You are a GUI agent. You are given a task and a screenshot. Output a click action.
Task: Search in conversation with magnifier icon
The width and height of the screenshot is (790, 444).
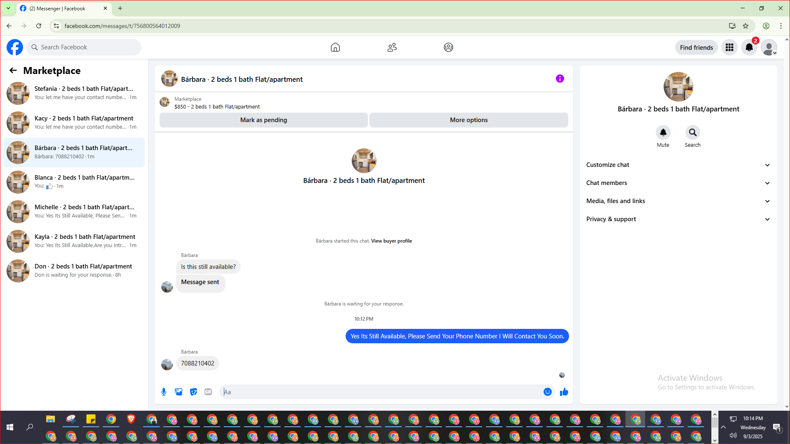pyautogui.click(x=692, y=132)
